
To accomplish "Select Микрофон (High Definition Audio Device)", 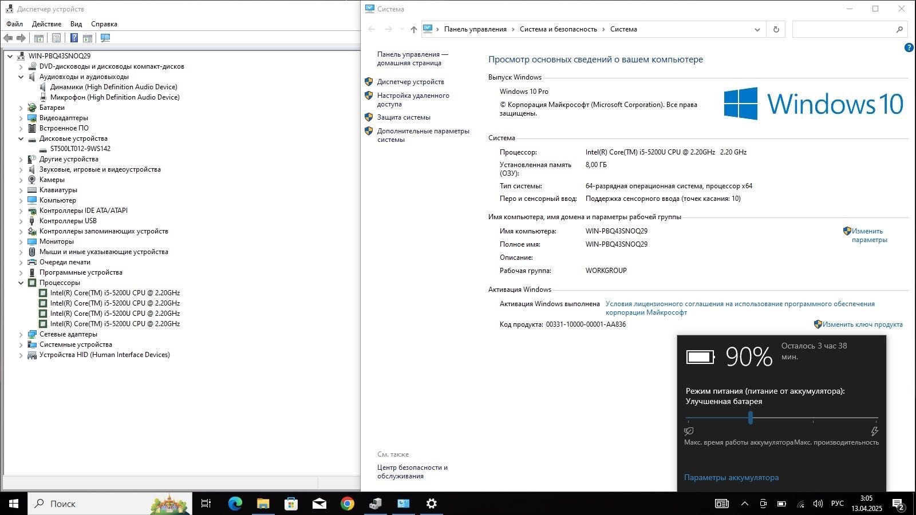I will pos(114,97).
